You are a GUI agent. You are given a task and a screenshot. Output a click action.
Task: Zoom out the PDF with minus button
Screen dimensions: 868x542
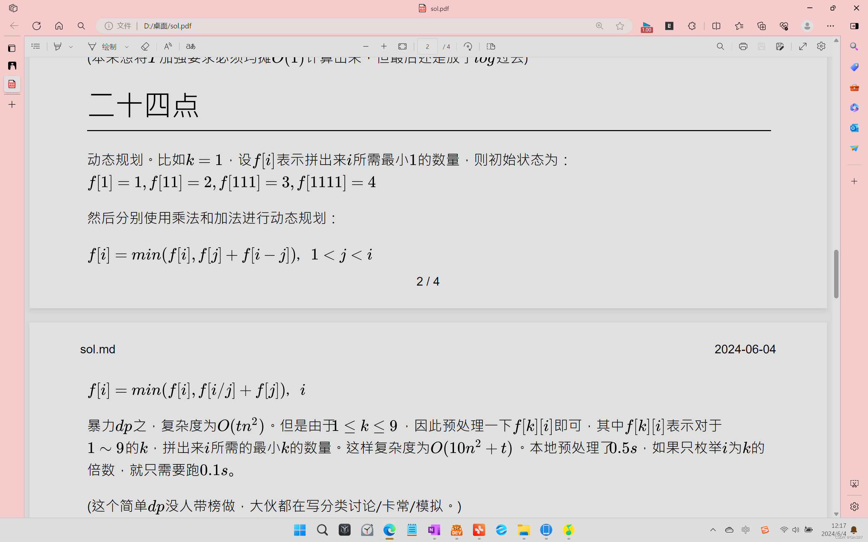(366, 46)
